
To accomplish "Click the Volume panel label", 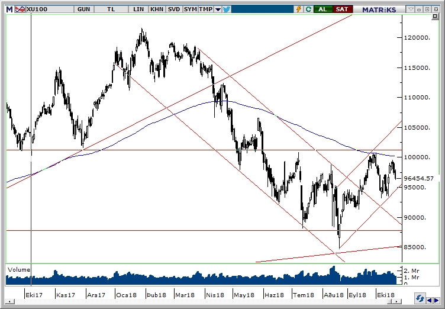I will (x=19, y=270).
